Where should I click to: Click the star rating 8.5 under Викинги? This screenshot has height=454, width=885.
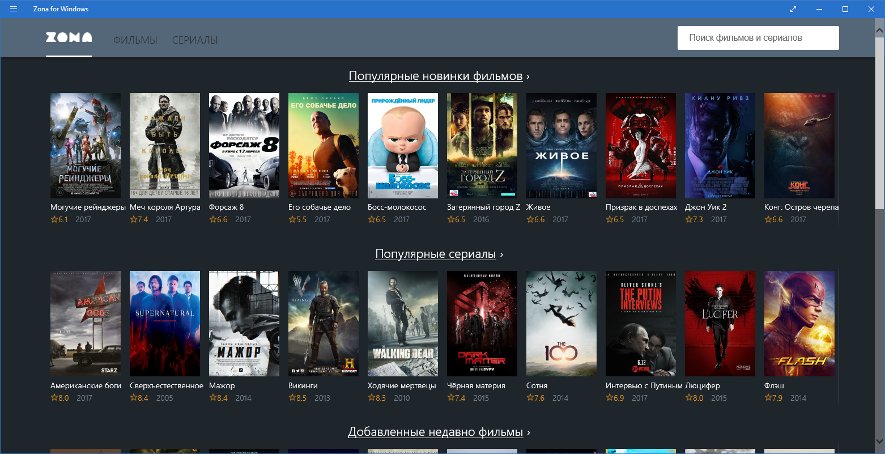(x=297, y=398)
